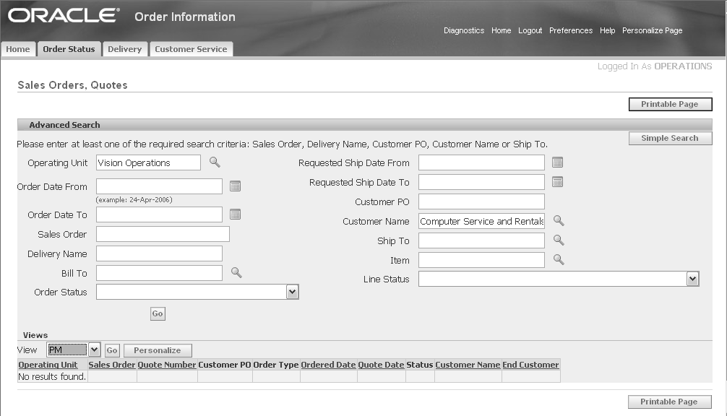Image resolution: width=727 pixels, height=416 pixels.
Task: Open Ship To search lookup icon
Action: tap(559, 240)
